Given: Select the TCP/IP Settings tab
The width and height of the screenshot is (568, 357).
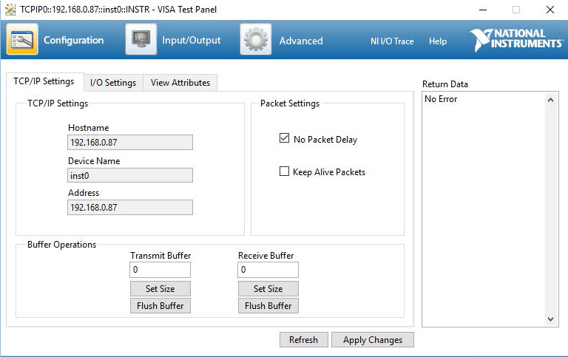Looking at the screenshot, I should [x=44, y=82].
